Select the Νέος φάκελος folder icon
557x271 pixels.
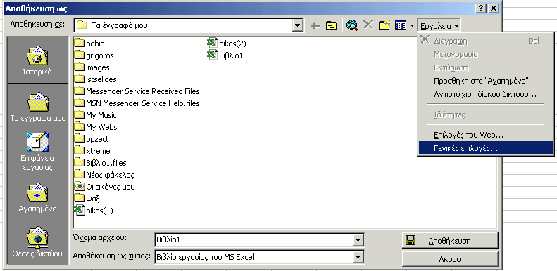(79, 175)
